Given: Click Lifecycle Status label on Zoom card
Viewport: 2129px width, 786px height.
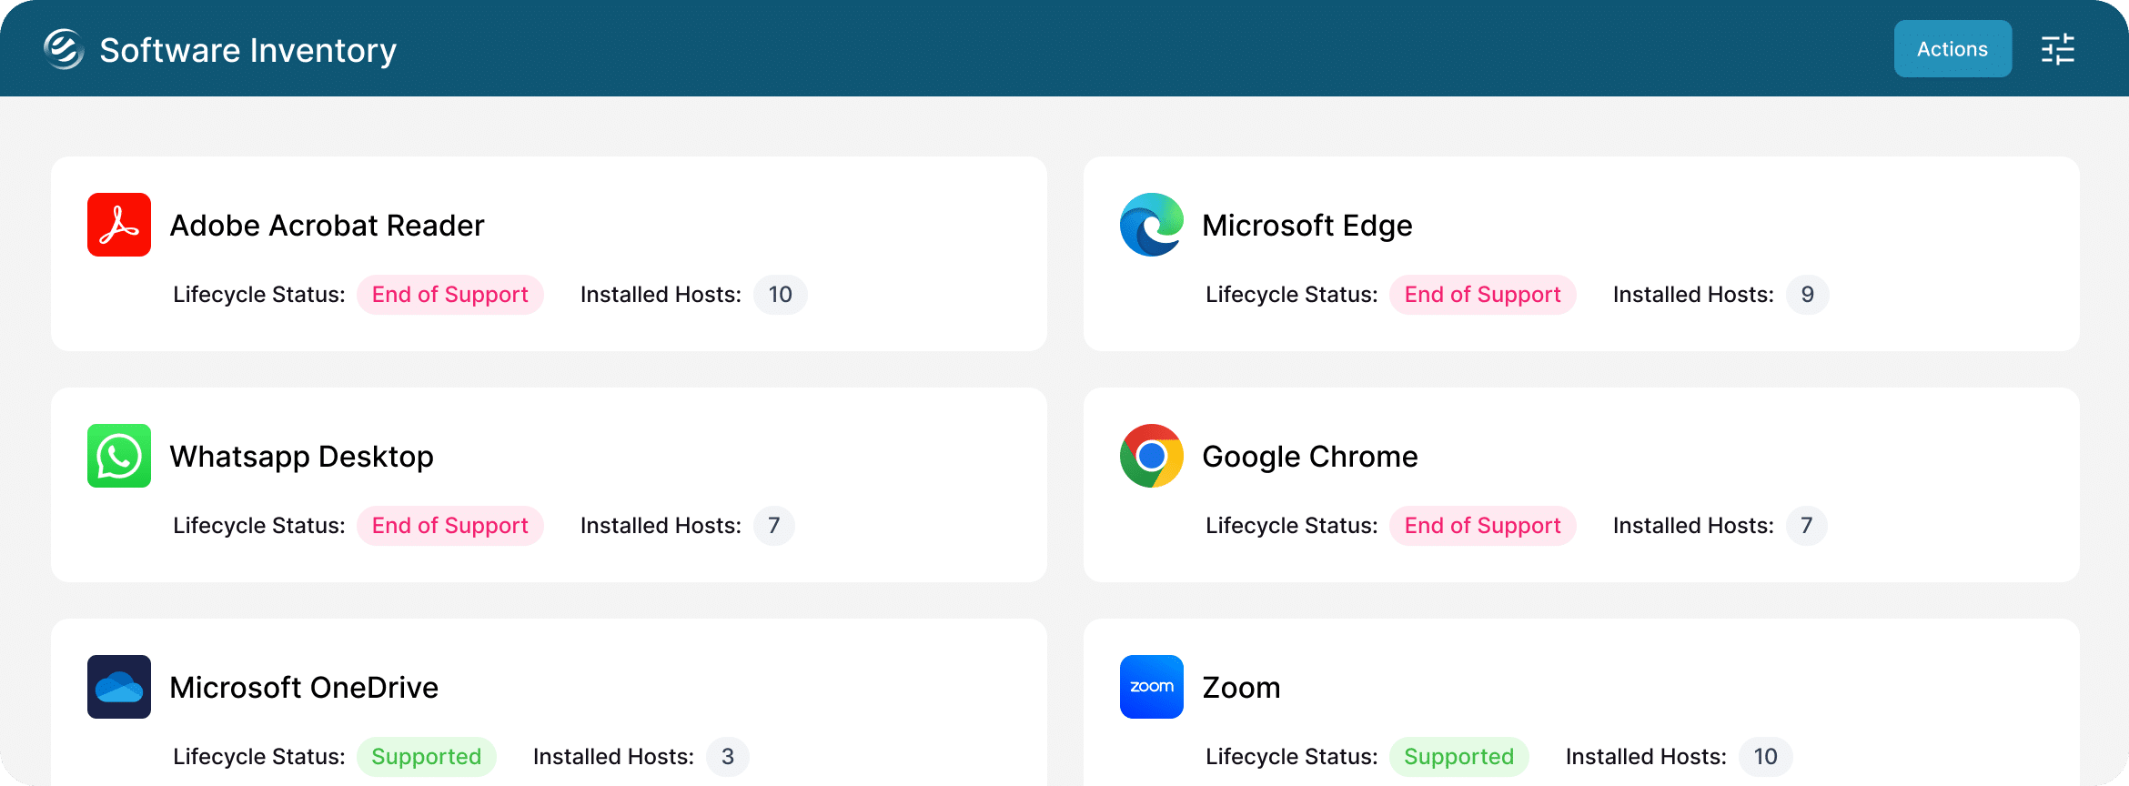Looking at the screenshot, I should 1292,757.
